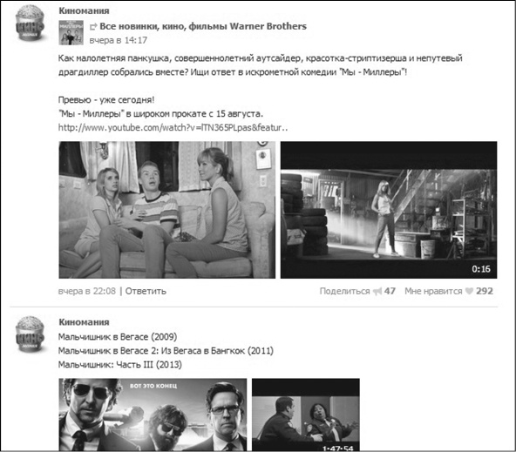Click line about прокате с 15 августа
This screenshot has width=516, height=452.
pyautogui.click(x=161, y=114)
